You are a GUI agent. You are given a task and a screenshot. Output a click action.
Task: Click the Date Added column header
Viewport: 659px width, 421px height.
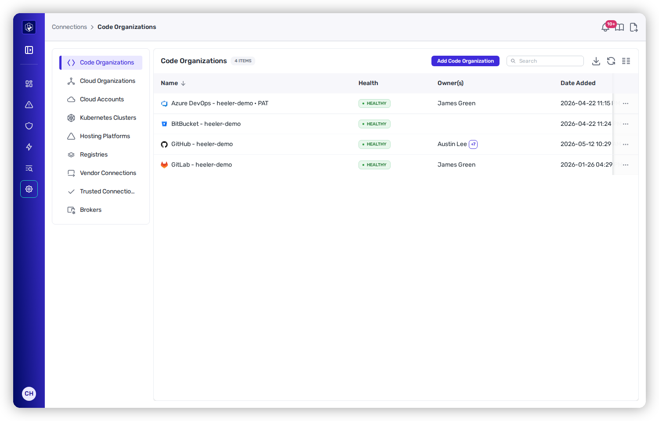coord(578,83)
